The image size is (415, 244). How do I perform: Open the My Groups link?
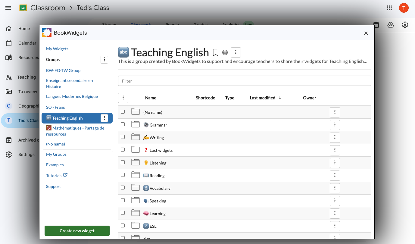(56, 154)
